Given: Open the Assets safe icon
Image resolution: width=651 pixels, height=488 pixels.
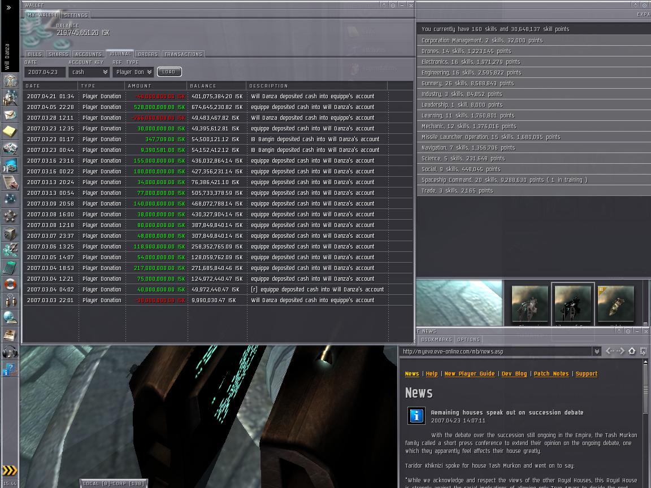Looking at the screenshot, I should [10, 233].
